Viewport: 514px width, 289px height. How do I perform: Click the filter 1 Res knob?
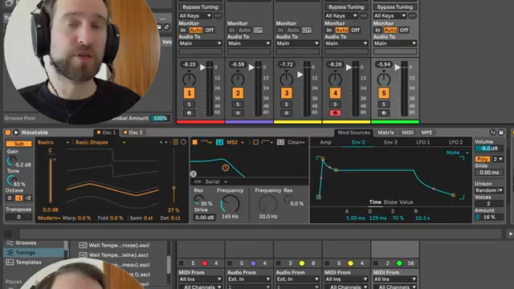coord(198,200)
